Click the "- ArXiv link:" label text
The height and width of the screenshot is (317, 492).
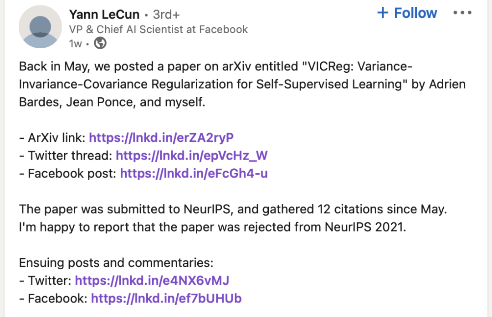point(52,138)
